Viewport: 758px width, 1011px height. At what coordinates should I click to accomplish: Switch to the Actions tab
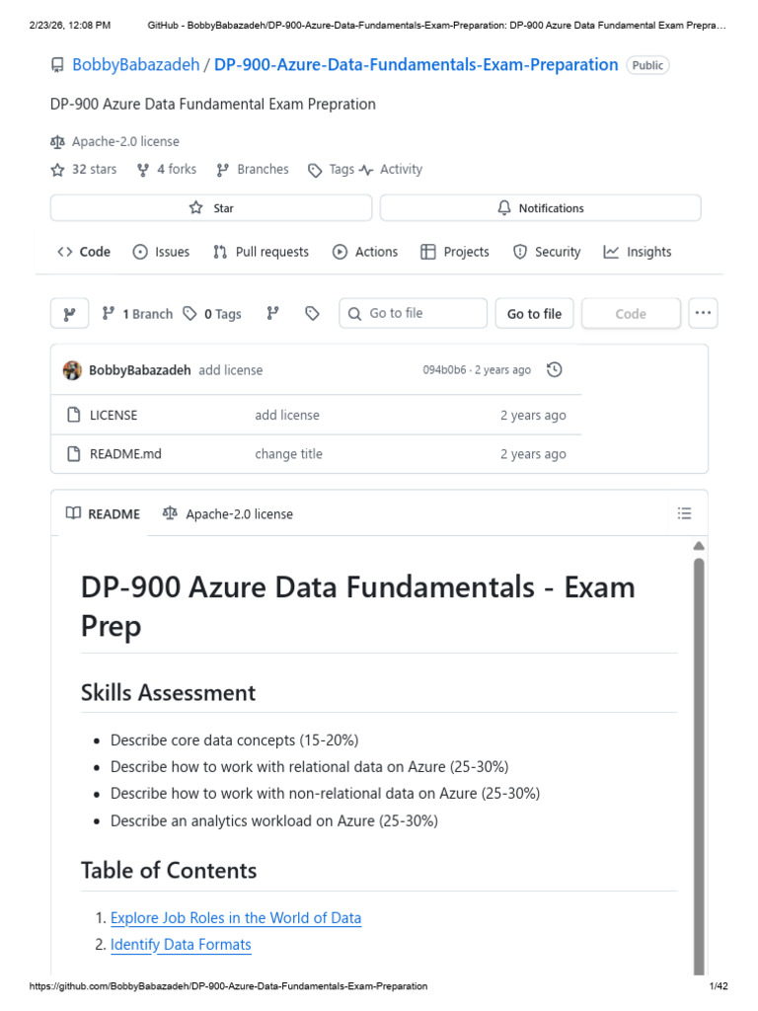[365, 252]
